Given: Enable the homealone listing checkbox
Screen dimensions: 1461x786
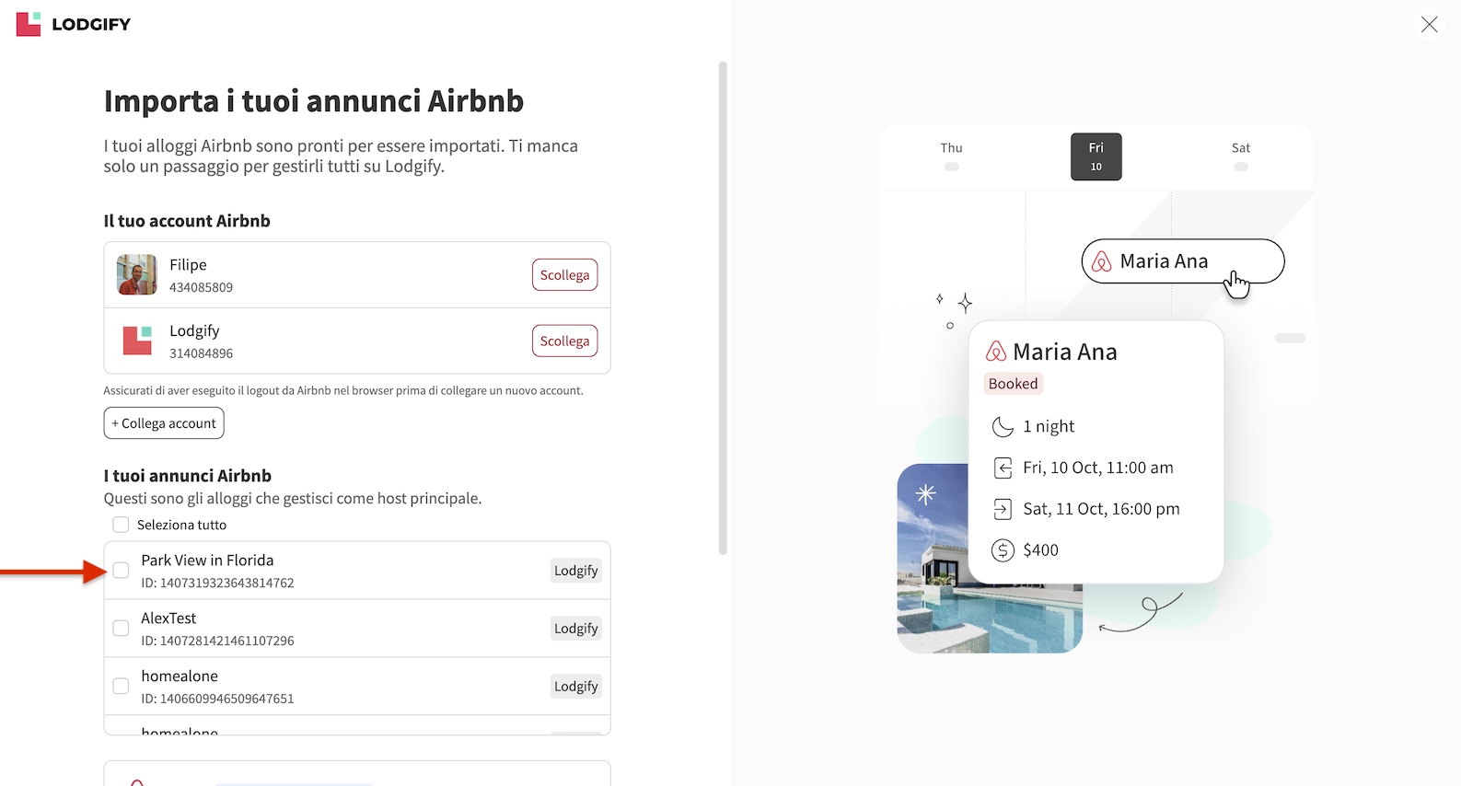Looking at the screenshot, I should coord(121,687).
